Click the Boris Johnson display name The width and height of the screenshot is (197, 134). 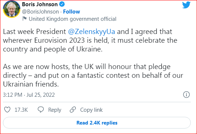coord(40,4)
